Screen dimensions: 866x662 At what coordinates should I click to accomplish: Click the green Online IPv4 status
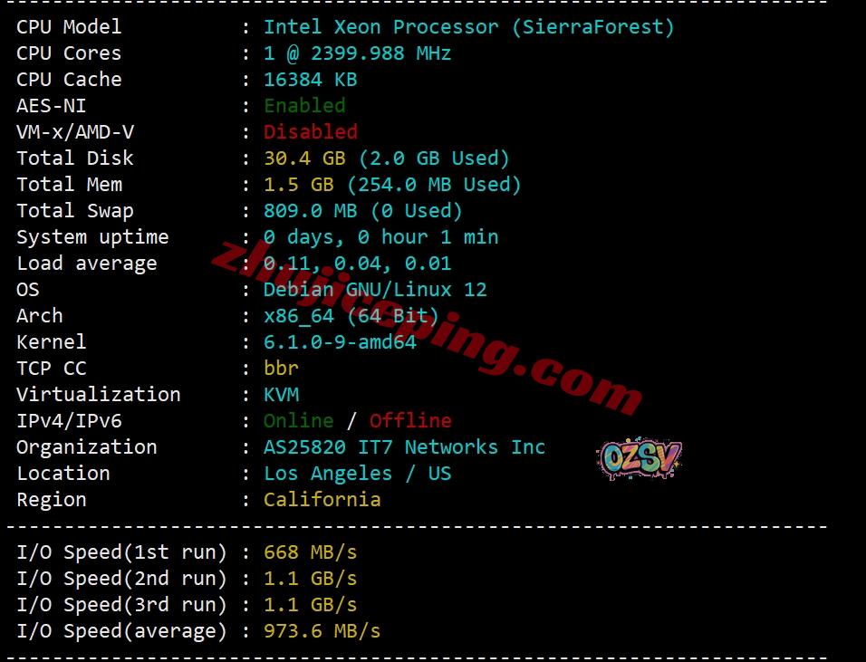tap(298, 421)
